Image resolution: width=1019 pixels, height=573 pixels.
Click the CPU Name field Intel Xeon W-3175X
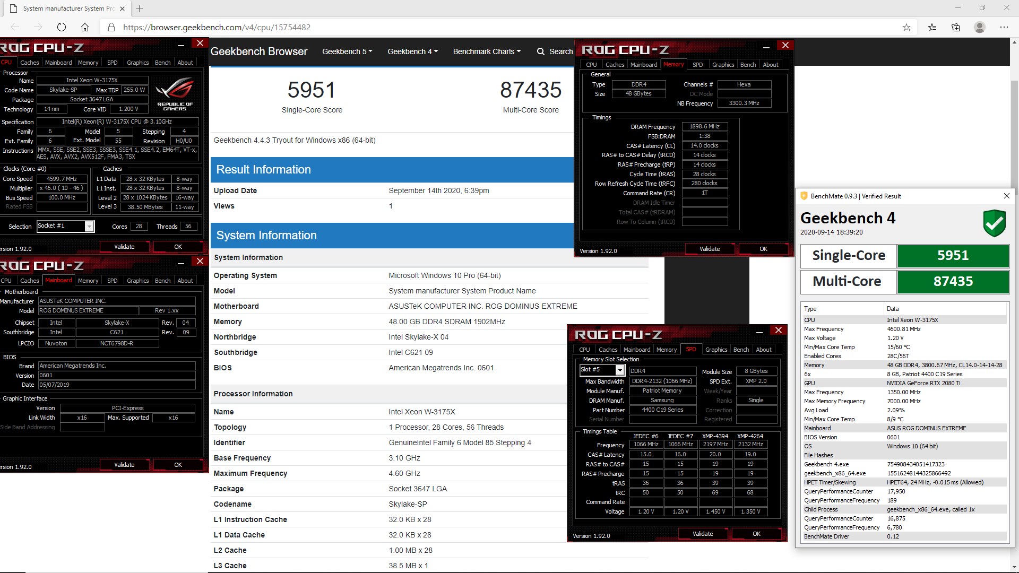click(92, 80)
